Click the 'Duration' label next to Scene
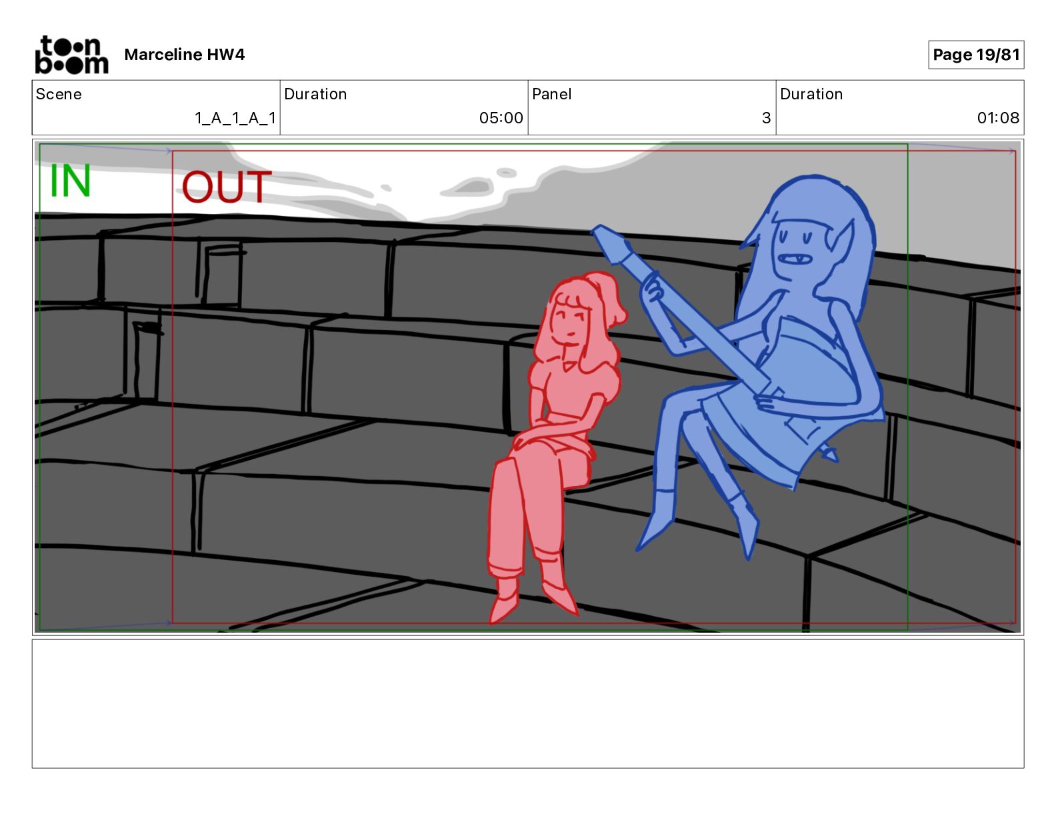 point(315,94)
